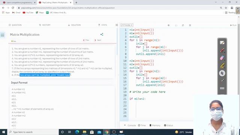Image resolution: width=240 pixels, height=135 pixels.
Task: Click code line 21 'if m1!=n2:'
Action: pos(138,99)
